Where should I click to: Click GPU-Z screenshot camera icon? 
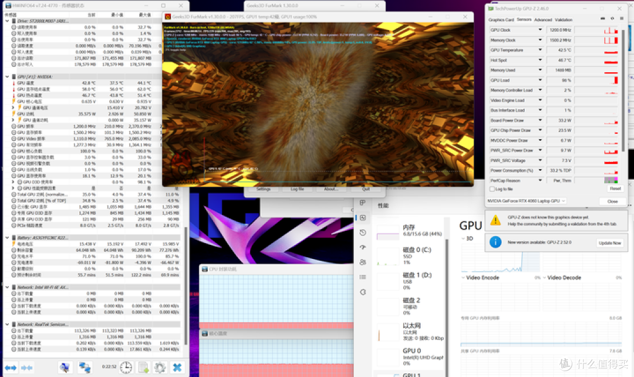tap(602, 19)
